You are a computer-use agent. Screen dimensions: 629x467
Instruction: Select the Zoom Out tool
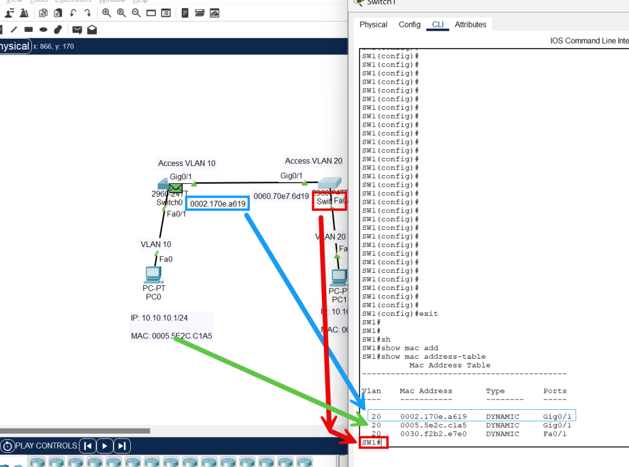[x=135, y=12]
